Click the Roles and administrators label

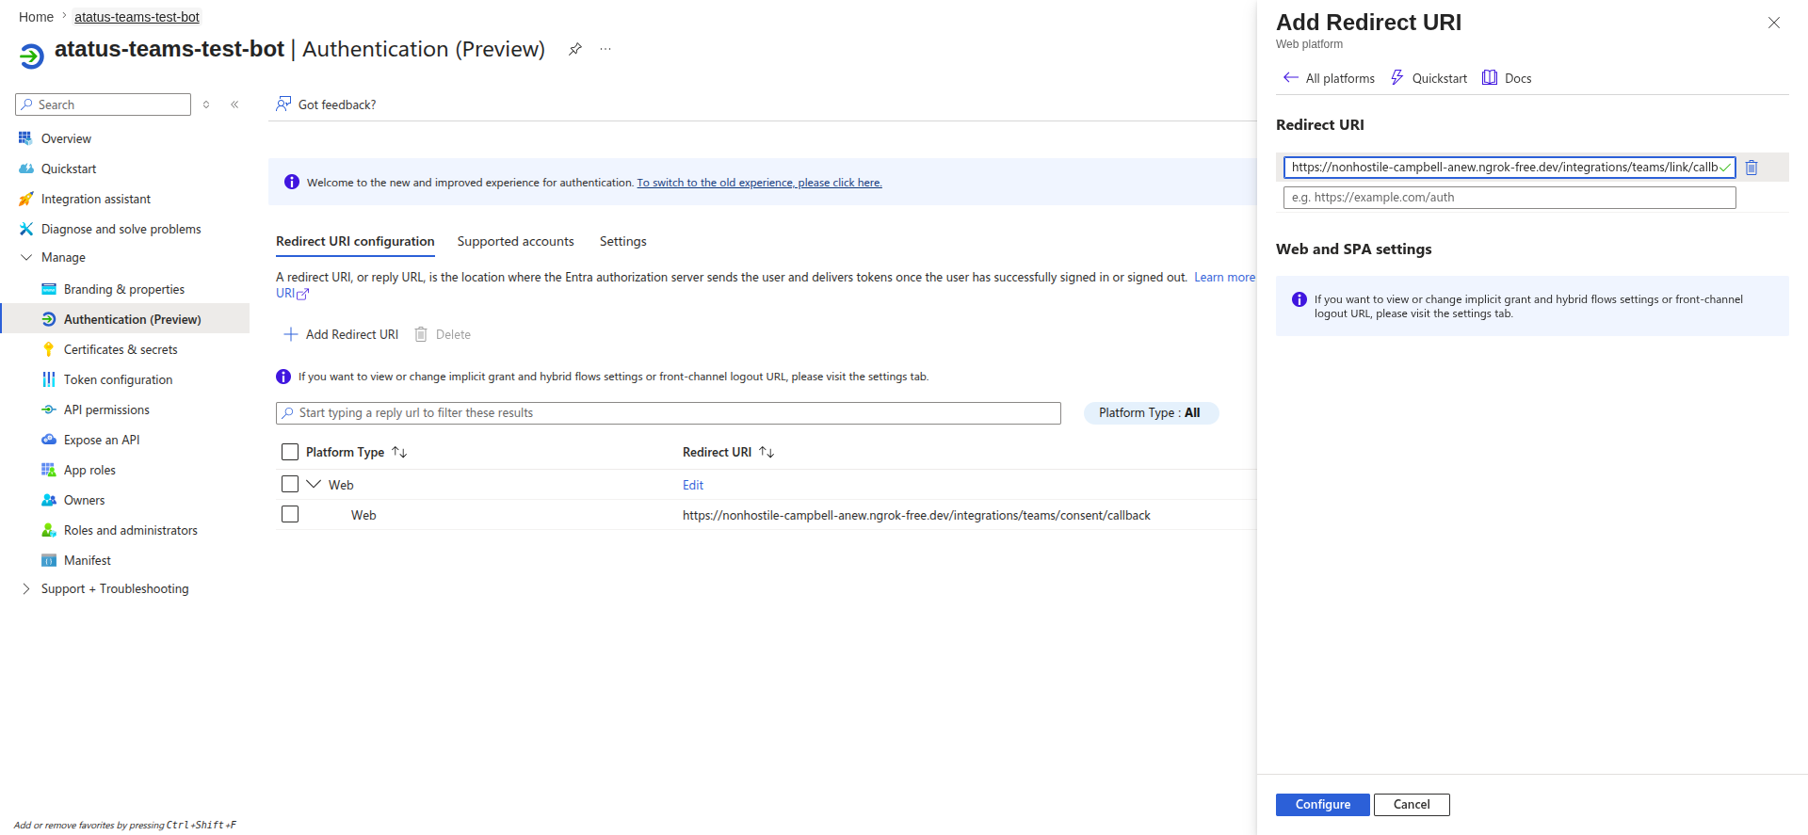click(131, 530)
